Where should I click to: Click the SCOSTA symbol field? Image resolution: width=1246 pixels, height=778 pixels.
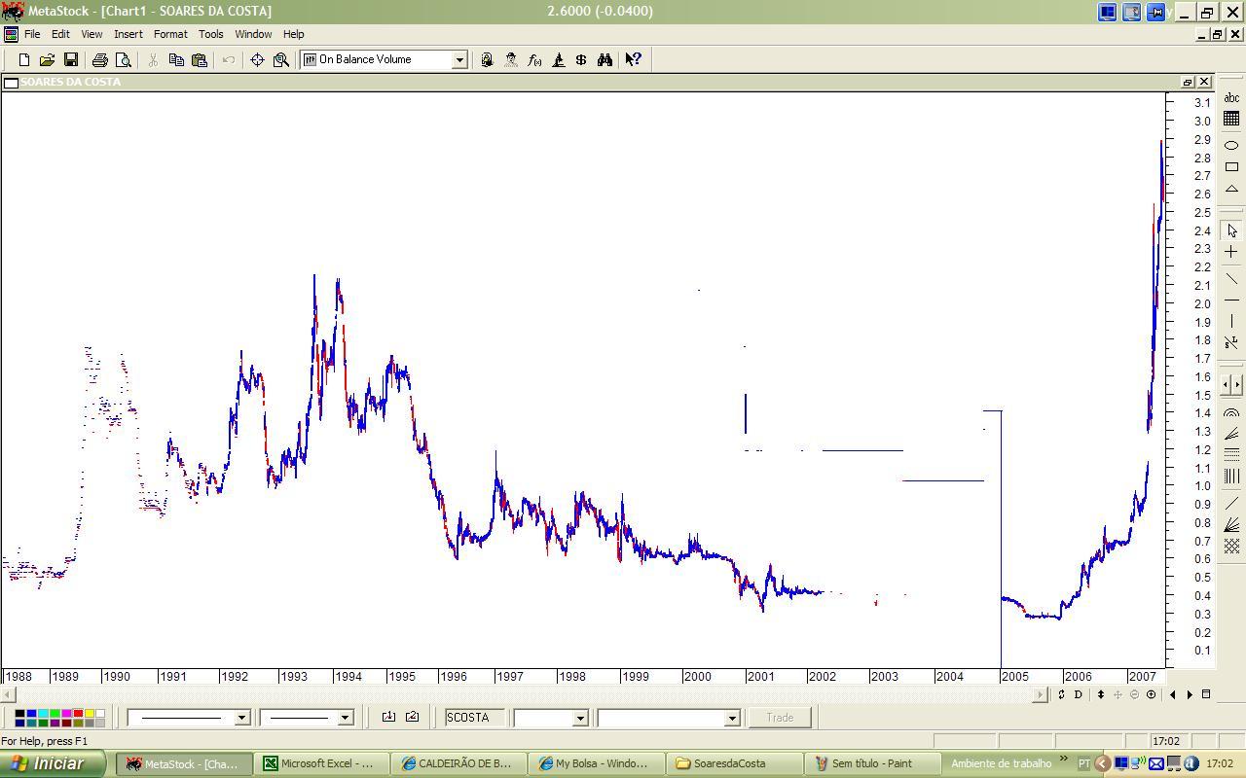tap(475, 718)
